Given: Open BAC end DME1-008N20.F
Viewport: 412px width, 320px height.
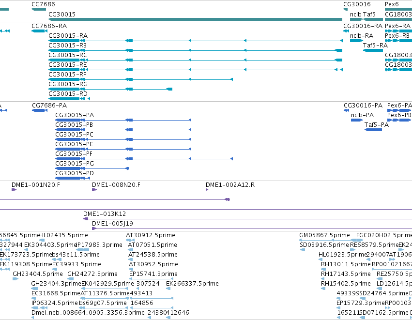Looking at the screenshot, I should 116,185.
